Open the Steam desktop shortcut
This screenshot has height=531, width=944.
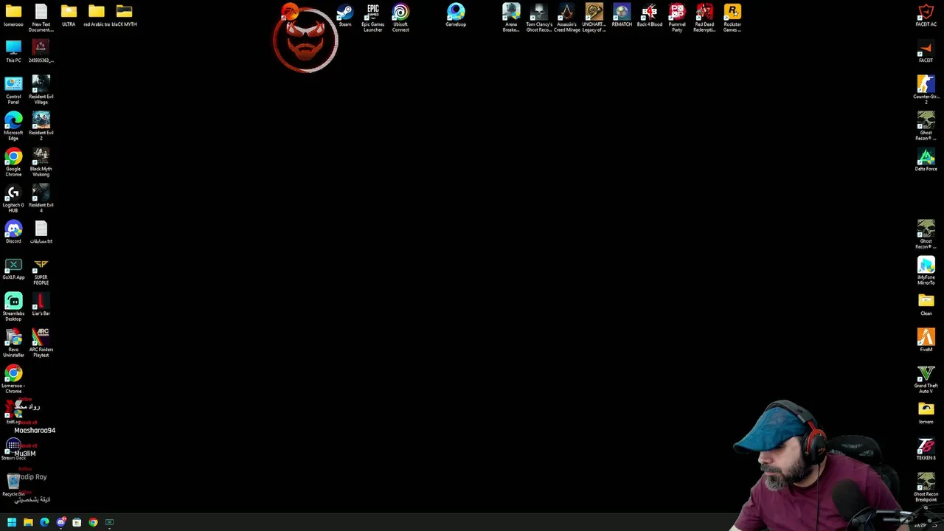(345, 15)
